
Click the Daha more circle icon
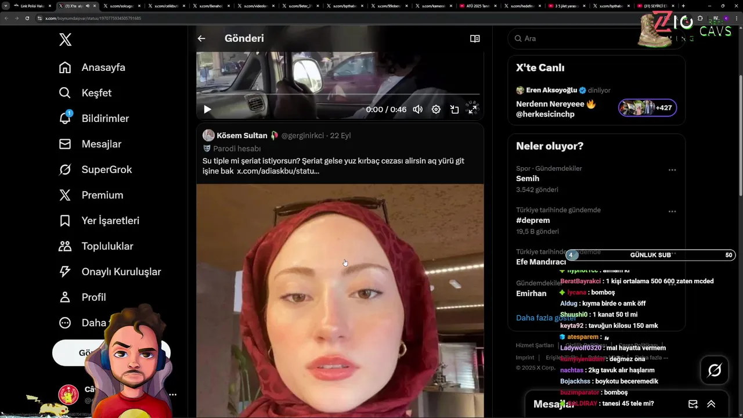[65, 323]
